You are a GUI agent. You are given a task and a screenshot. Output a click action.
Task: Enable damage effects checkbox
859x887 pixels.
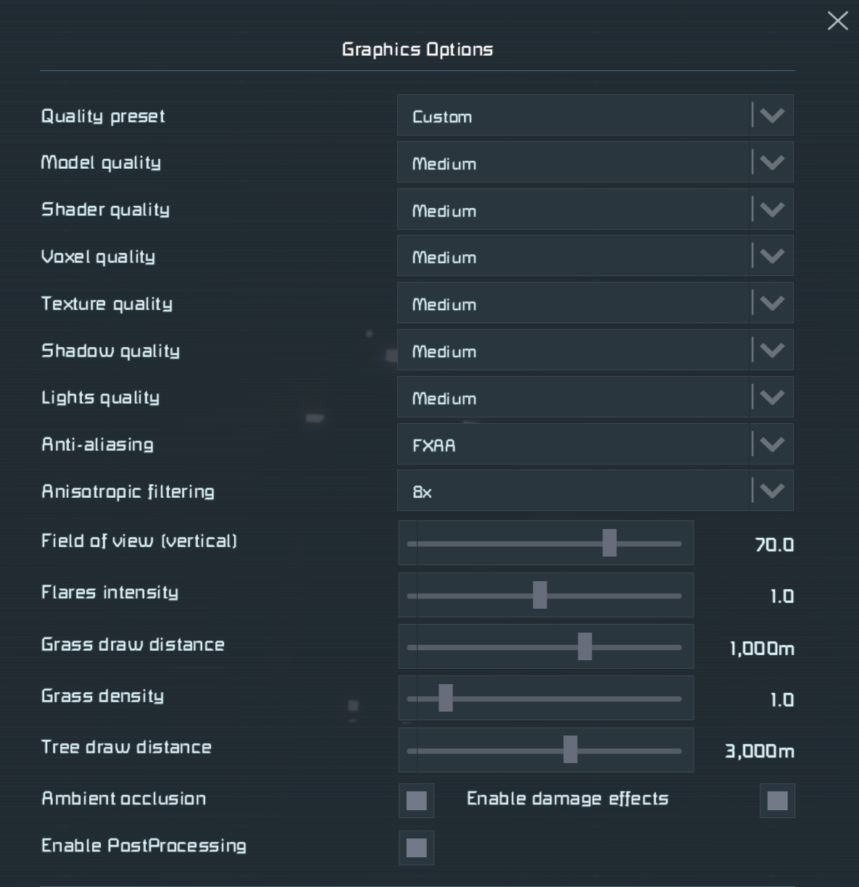pos(777,801)
